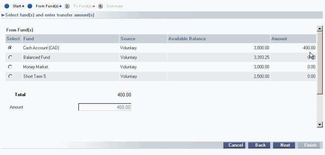Click the scrollbar up arrow
The image size is (325, 155).
[320, 29]
